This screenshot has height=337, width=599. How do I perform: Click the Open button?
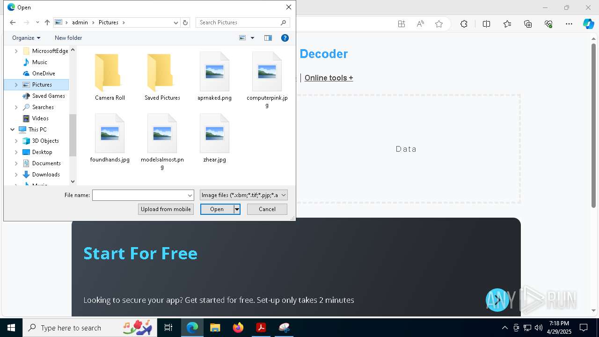217,209
